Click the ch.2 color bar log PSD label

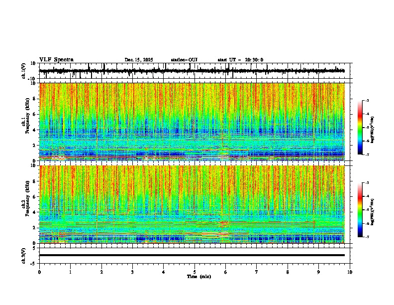[x=373, y=212]
